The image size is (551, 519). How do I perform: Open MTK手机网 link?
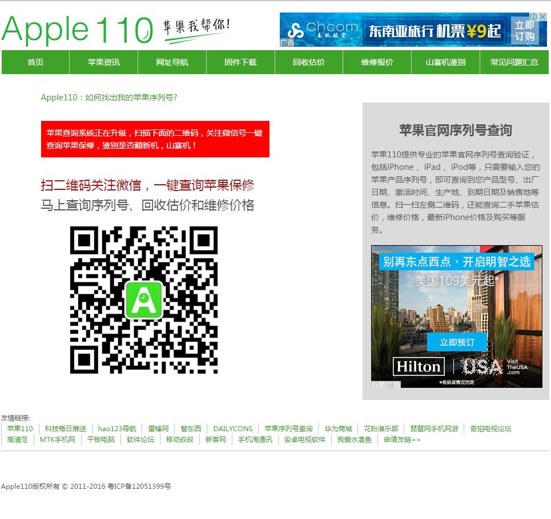pyautogui.click(x=57, y=440)
